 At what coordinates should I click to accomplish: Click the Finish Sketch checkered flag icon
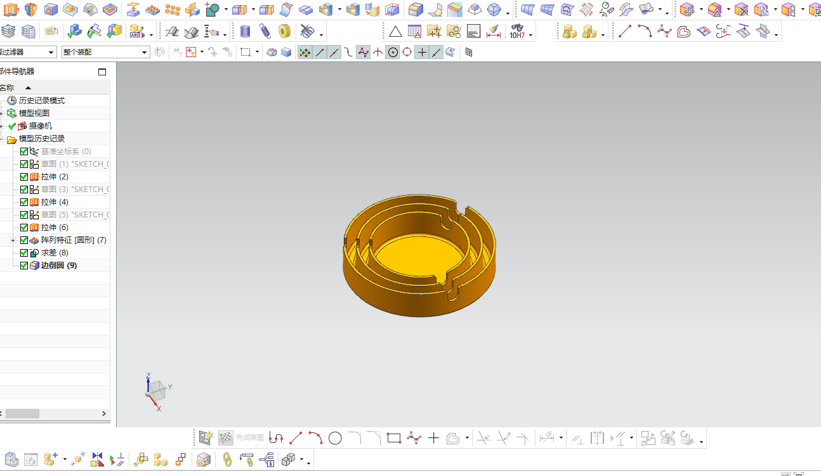click(x=226, y=437)
